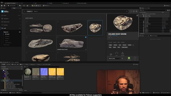The width and height of the screenshot is (171, 96).
Task: Click the green Download button in Bridge
Action: point(129,58)
